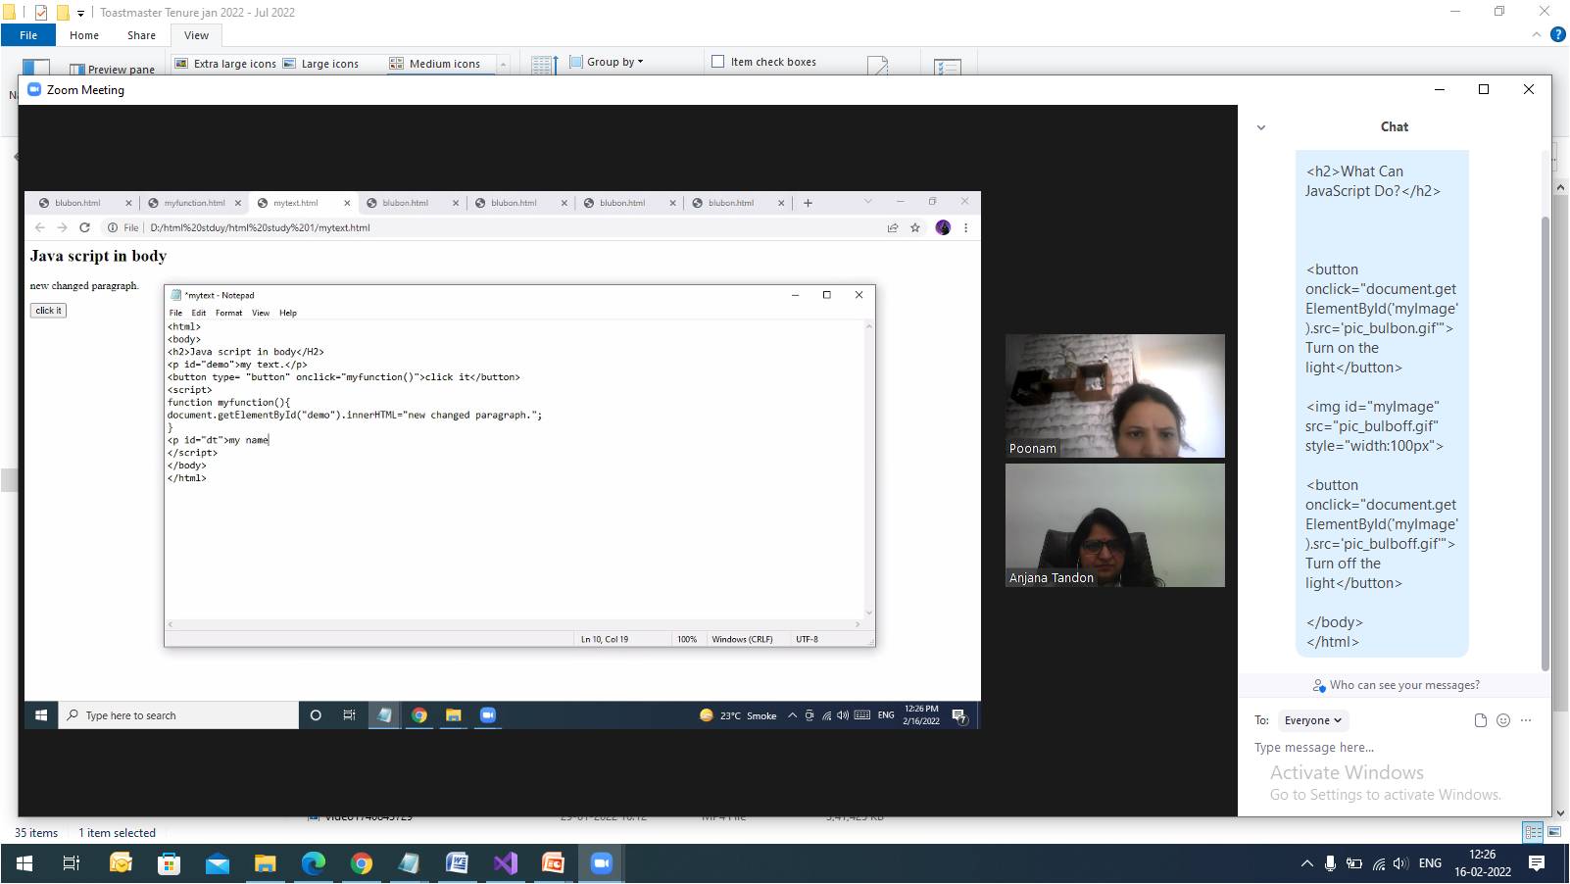Switch to Zoom on the taskbar
This screenshot has height=884, width=1570.
(x=601, y=863)
